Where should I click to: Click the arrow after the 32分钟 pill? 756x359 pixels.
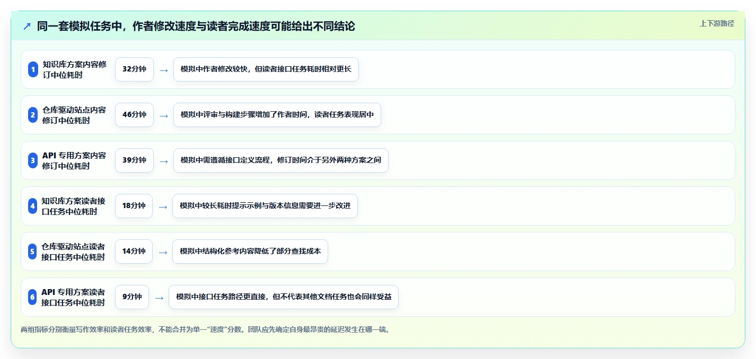pos(164,70)
